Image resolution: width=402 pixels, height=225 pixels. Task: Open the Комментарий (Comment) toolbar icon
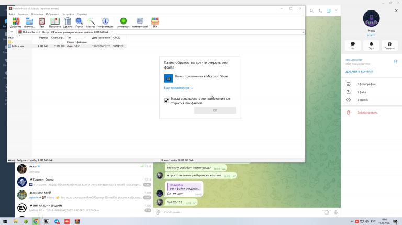tap(140, 22)
